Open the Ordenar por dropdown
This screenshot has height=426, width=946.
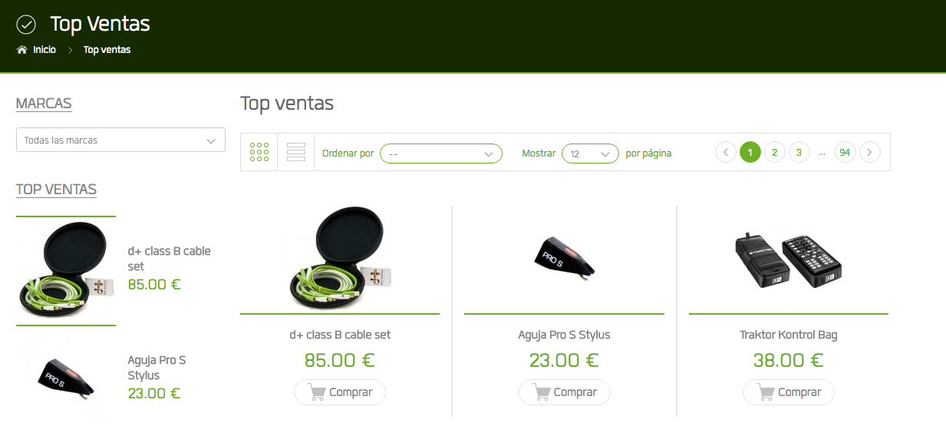[x=441, y=154]
